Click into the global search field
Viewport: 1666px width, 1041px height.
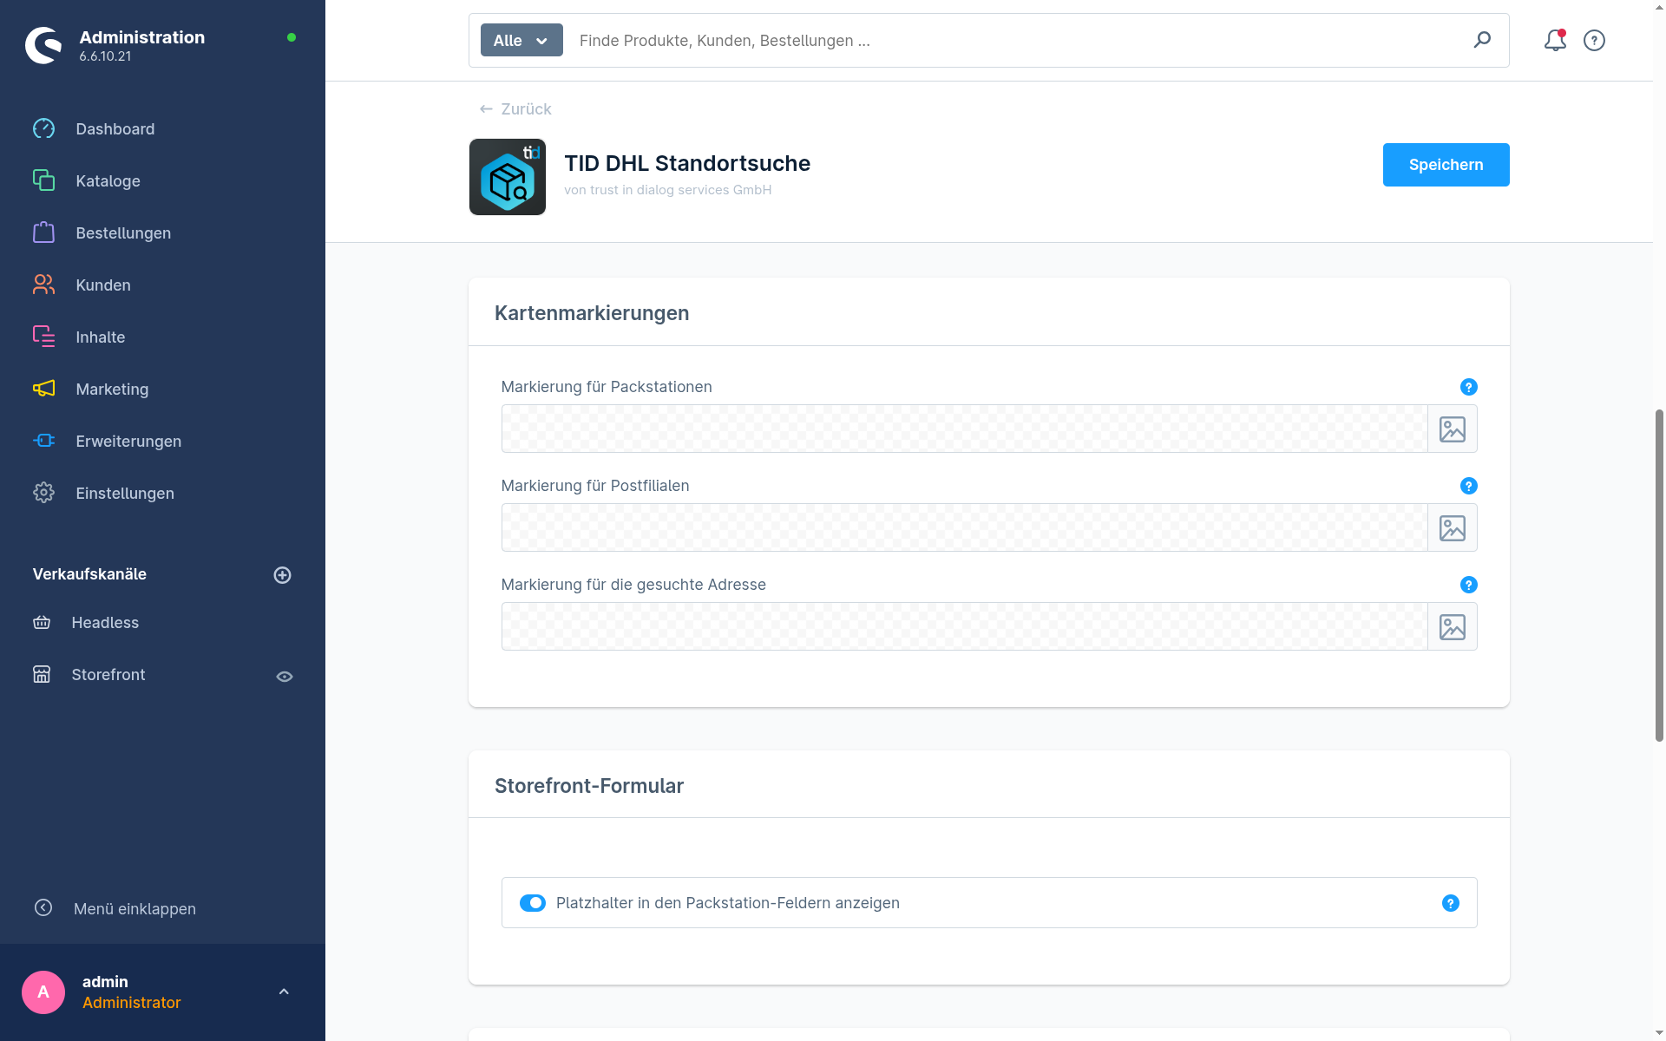[1015, 41]
